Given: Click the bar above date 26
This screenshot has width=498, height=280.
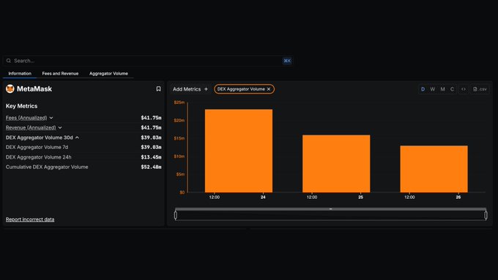Looking at the screenshot, I should pos(434,169).
